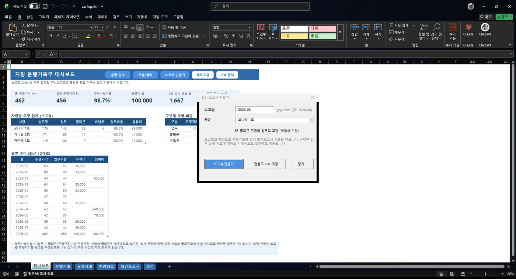Apply the red font color 가 button
The height and width of the screenshot is (279, 516).
tap(99, 36)
